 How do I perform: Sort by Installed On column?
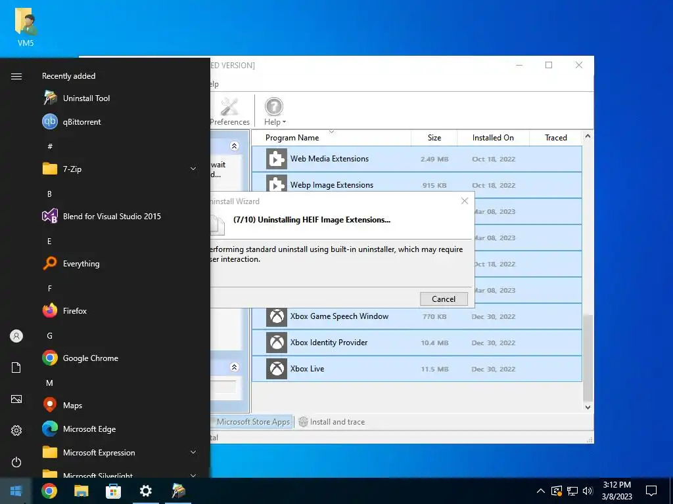[493, 138]
